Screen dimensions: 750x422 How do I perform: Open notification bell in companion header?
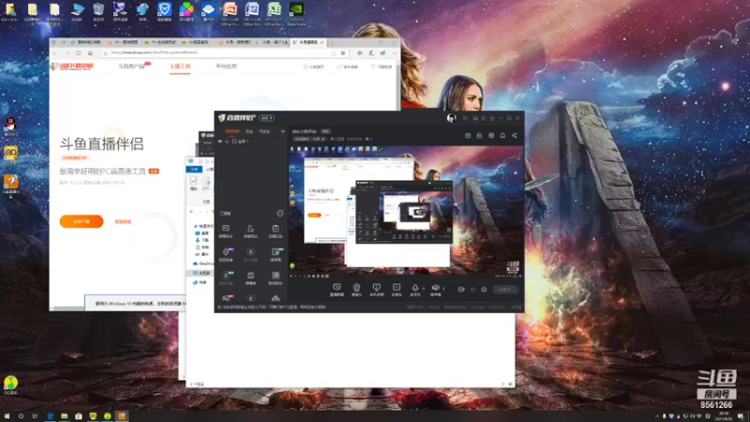click(x=502, y=135)
